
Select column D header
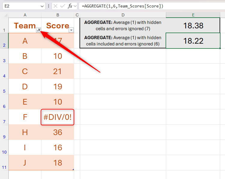123,15
